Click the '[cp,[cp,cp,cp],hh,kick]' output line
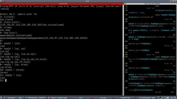Viewport: 177px width, 99px height. point(15,62)
